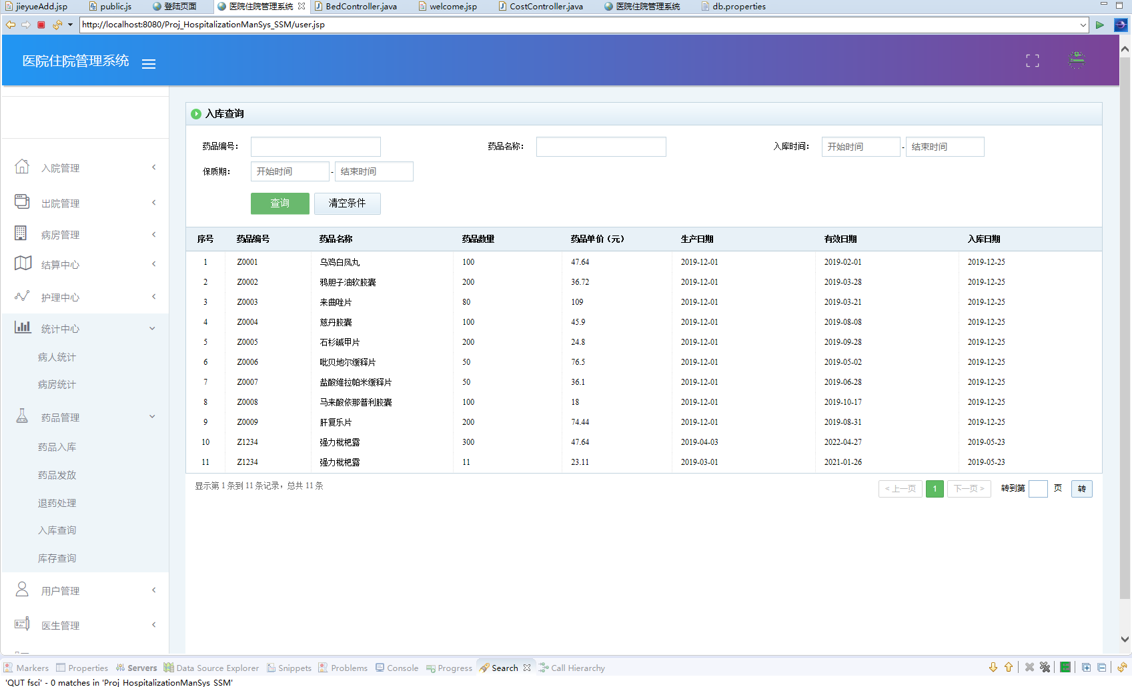Open the URL address bar dropdown arrow
Image resolution: width=1132 pixels, height=687 pixels.
pos(1083,25)
